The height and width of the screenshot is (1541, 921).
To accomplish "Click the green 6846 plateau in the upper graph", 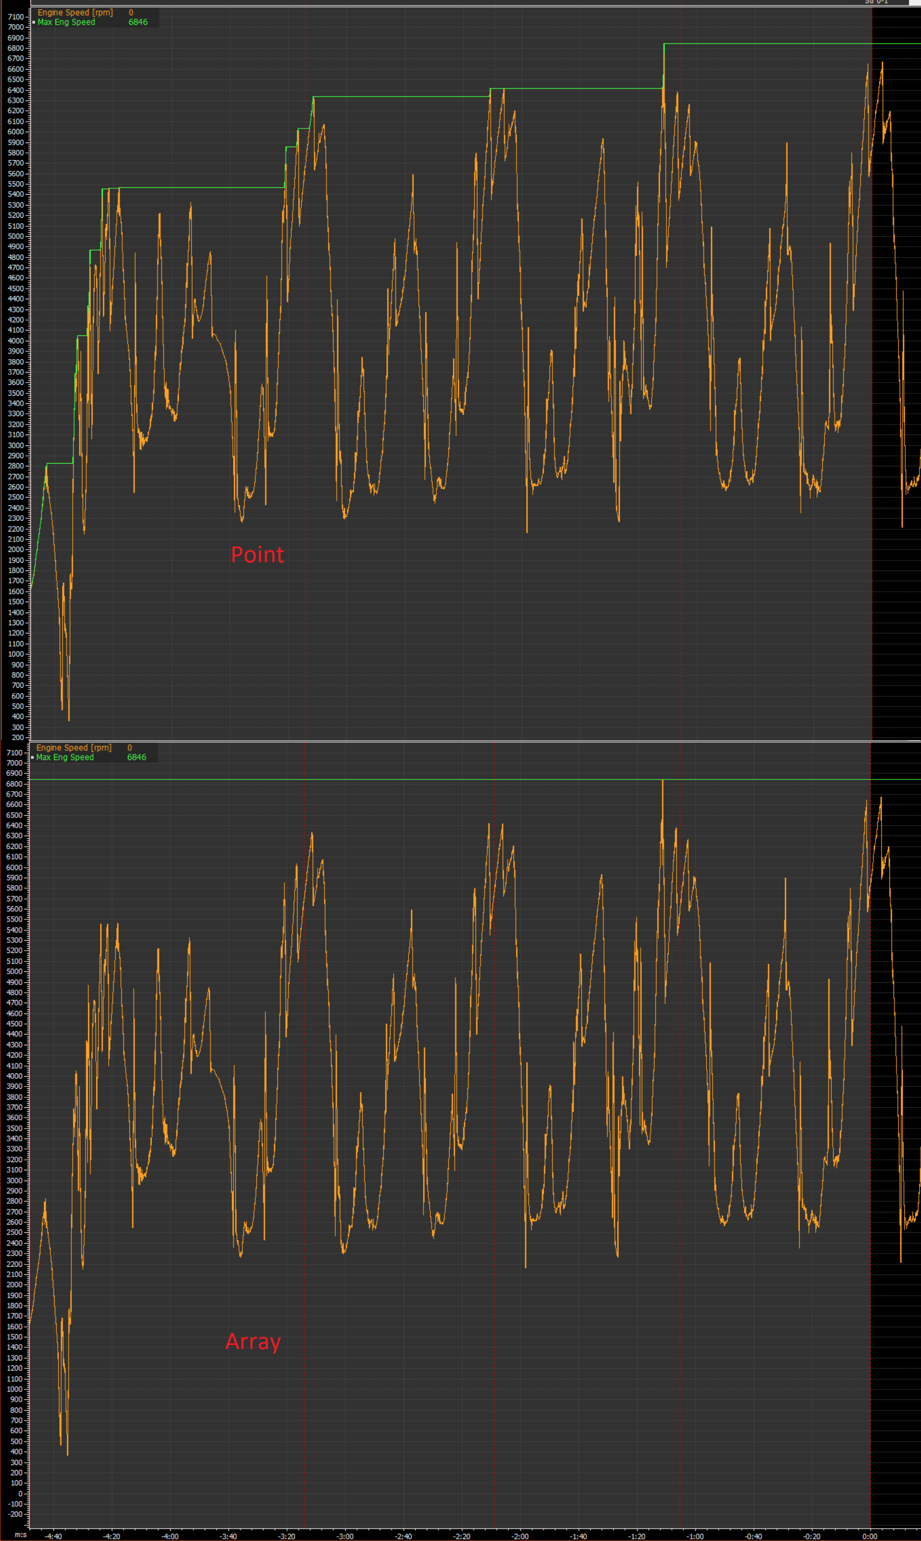I will pos(792,43).
